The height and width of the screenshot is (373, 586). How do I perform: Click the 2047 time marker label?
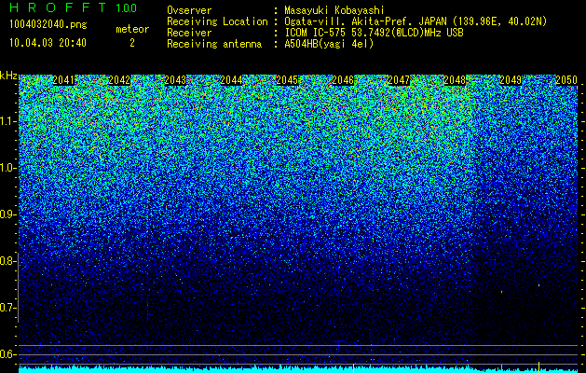(399, 80)
